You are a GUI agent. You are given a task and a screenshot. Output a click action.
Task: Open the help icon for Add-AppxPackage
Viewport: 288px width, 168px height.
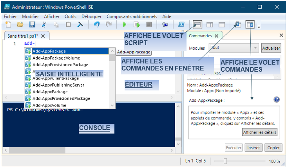pos(277,99)
